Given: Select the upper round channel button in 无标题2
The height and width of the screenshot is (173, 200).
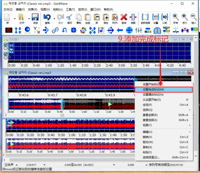Looking at the screenshot, I should pos(6,48).
